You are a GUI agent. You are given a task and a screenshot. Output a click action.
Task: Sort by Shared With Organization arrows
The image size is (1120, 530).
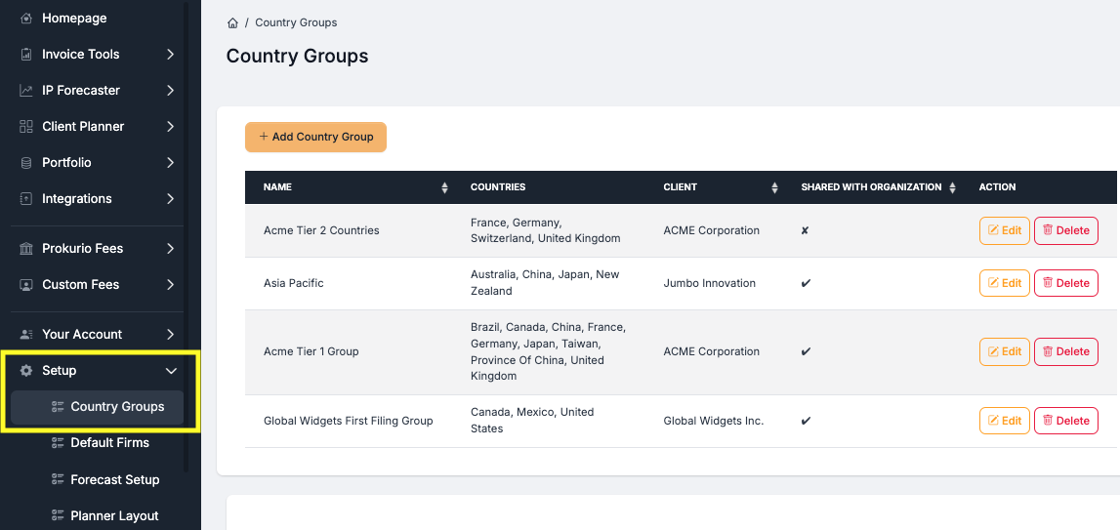(x=952, y=187)
